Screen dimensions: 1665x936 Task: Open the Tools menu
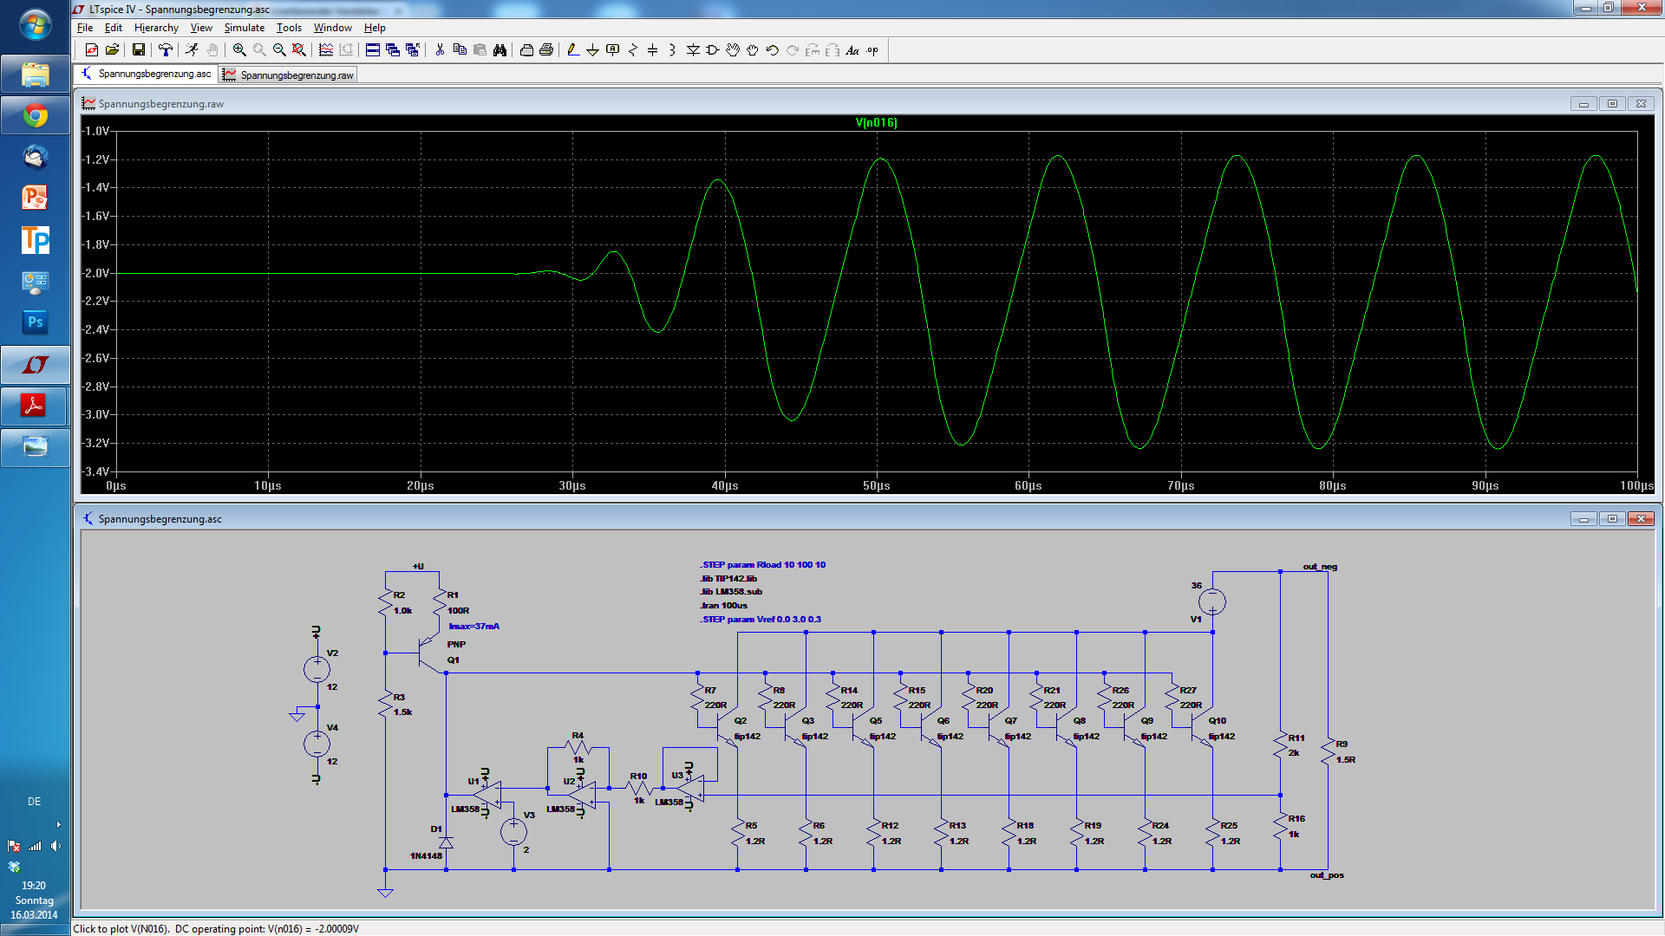[289, 28]
